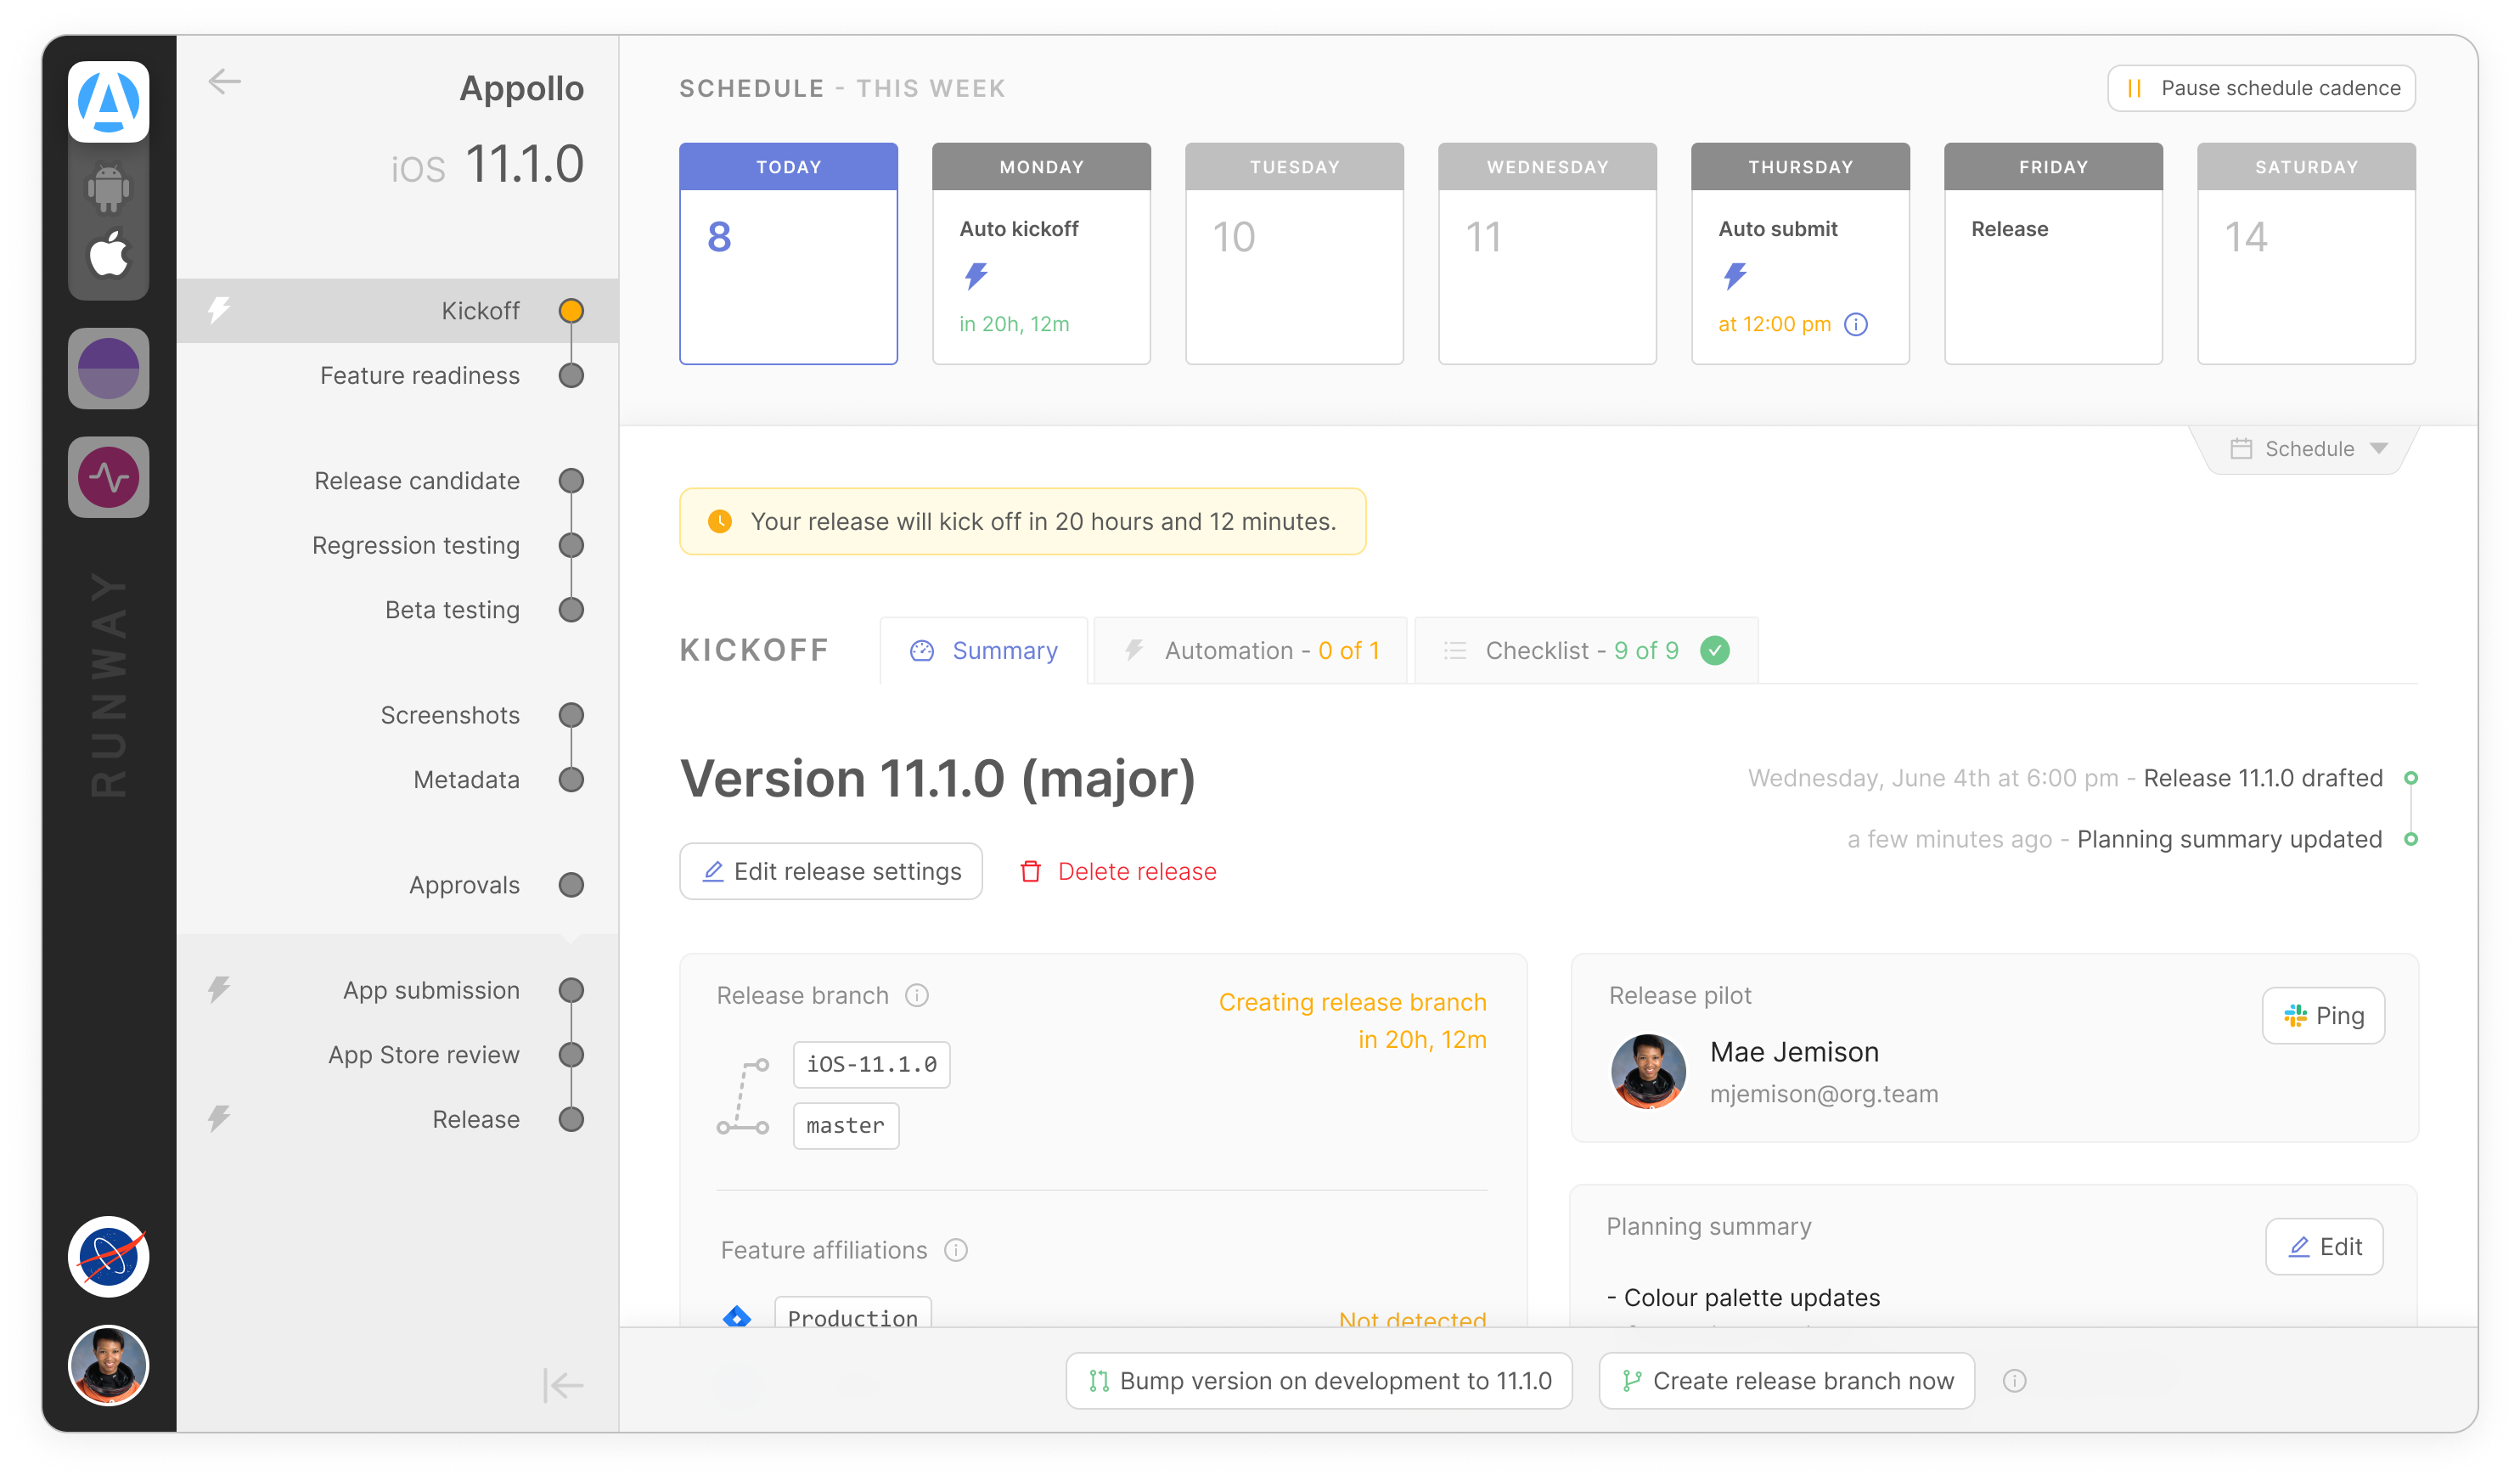The height and width of the screenshot is (1481, 2520).
Task: Collapse the Schedule dropdown panel
Action: pyautogui.click(x=2308, y=449)
